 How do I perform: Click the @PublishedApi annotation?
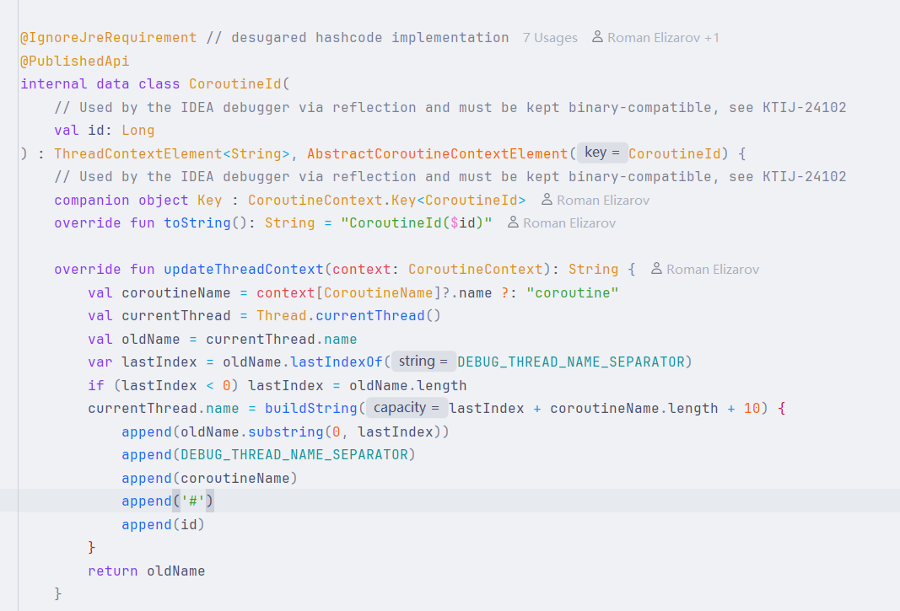tap(74, 61)
